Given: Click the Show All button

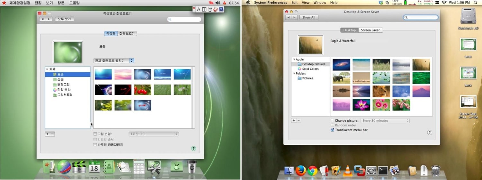Looking at the screenshot, I should point(309,17).
